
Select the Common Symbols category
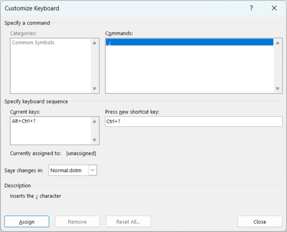coord(33,43)
